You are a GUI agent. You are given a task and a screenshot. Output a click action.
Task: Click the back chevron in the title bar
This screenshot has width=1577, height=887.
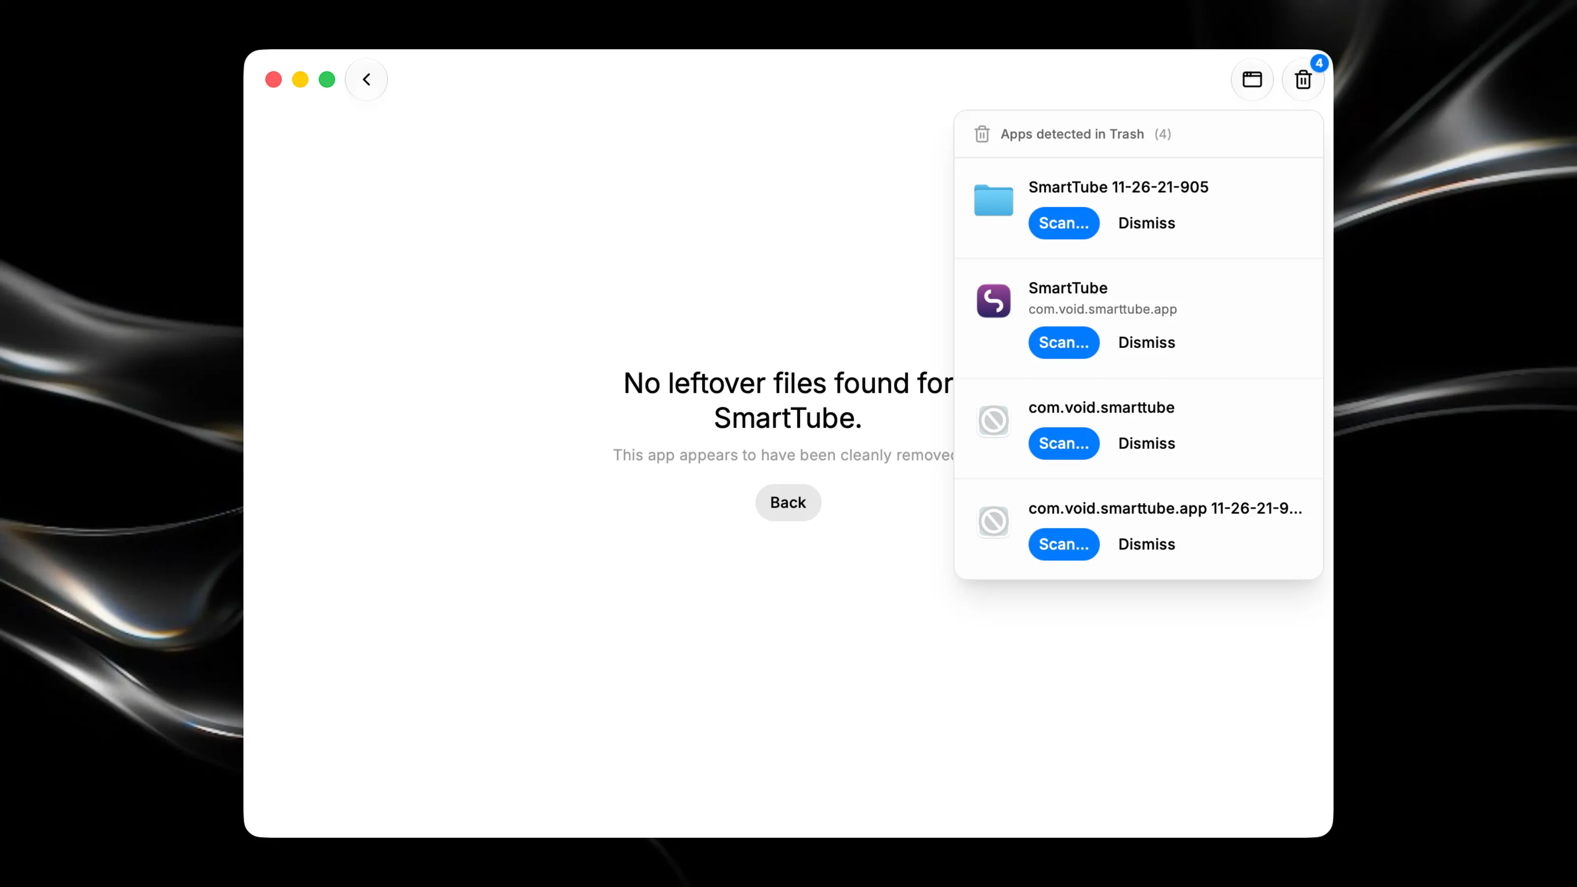pos(366,79)
